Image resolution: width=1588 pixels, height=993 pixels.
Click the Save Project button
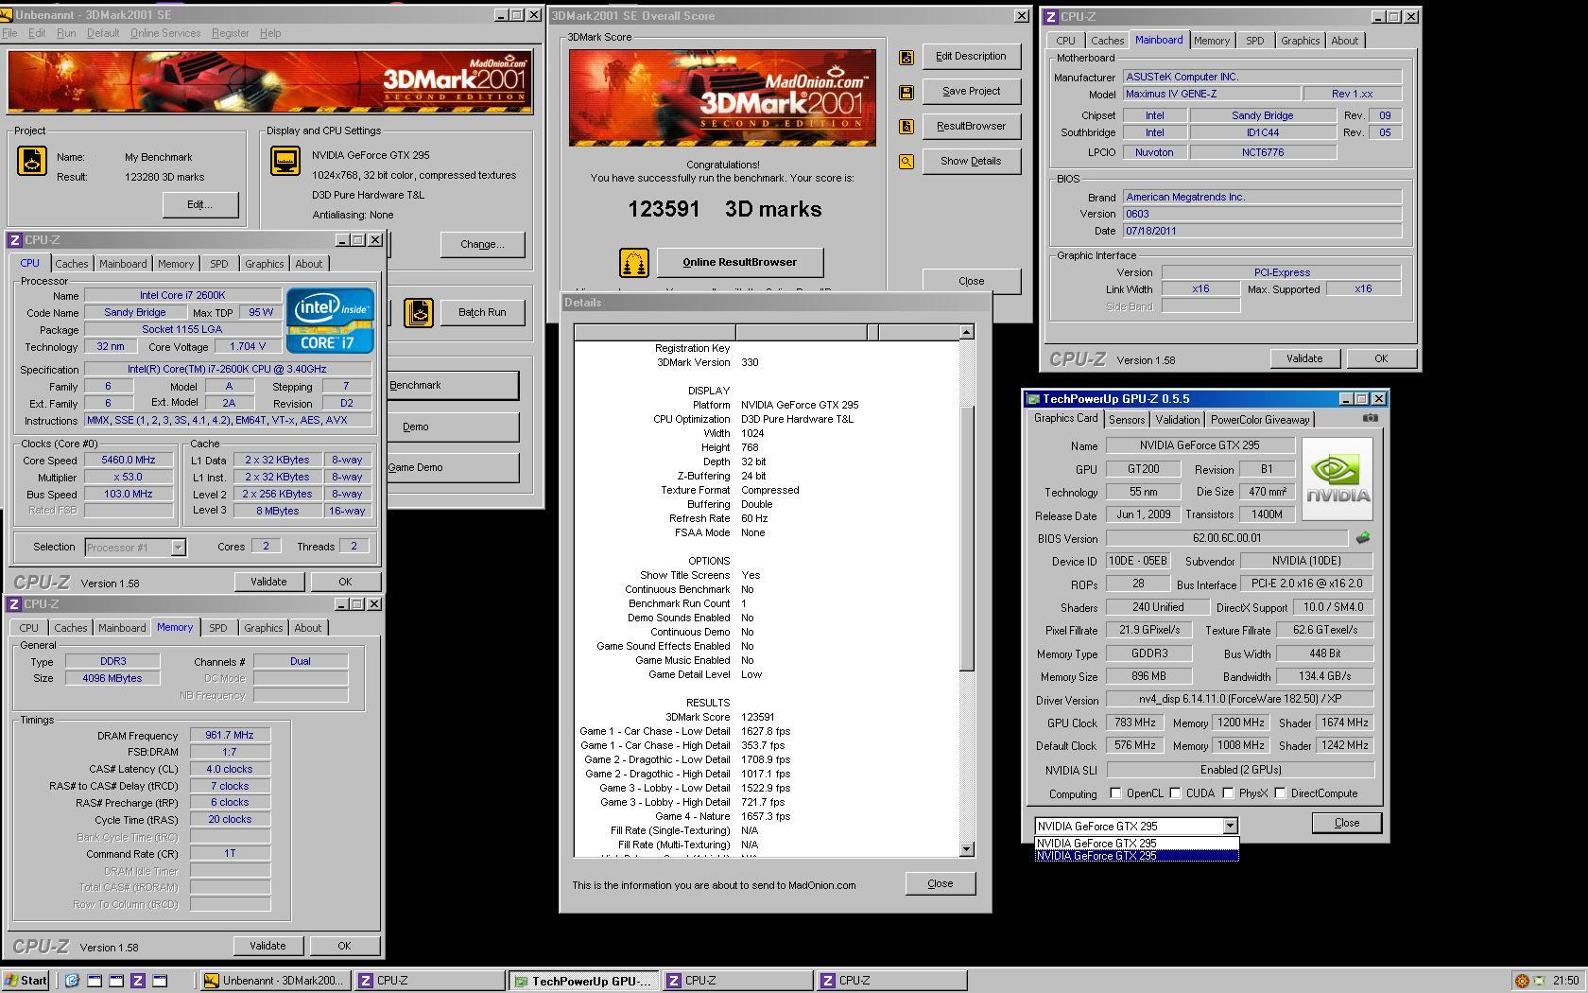[971, 92]
